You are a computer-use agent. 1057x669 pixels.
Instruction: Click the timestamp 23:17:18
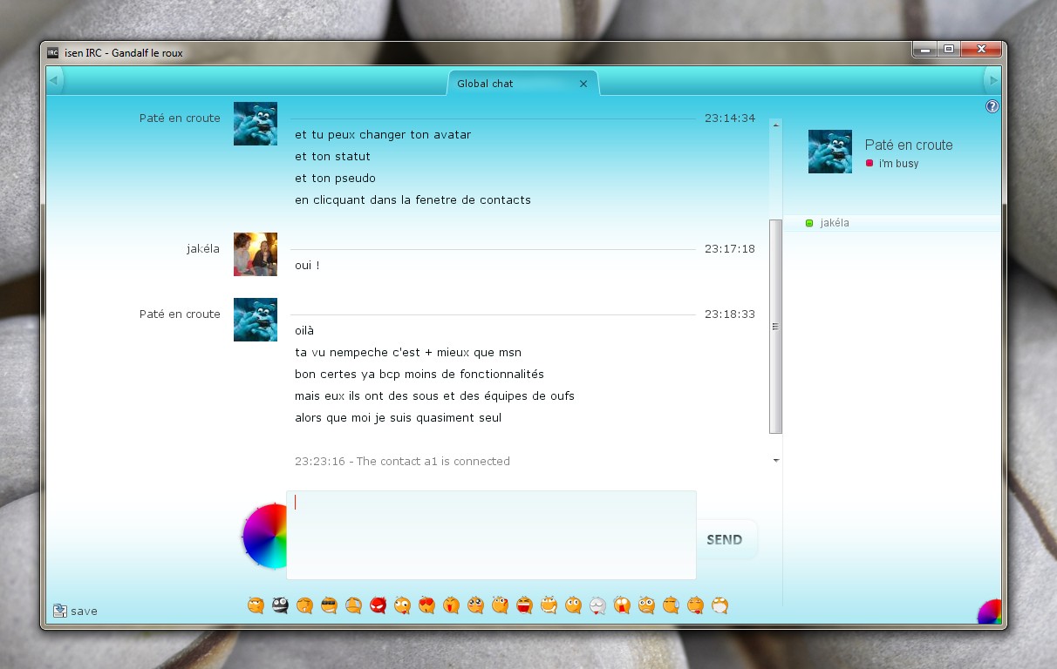730,248
